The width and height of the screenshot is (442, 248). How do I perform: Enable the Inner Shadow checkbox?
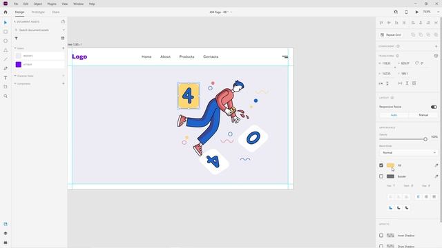click(x=381, y=236)
